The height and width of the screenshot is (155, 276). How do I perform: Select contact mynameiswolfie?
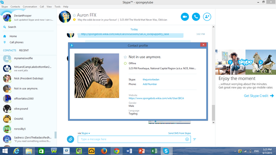[x=28, y=59]
